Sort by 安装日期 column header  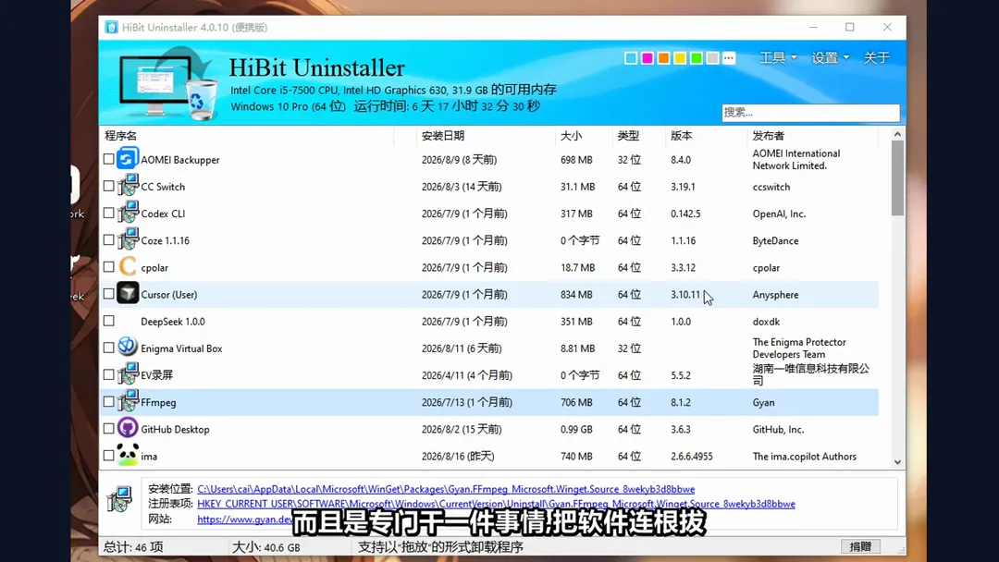point(443,136)
